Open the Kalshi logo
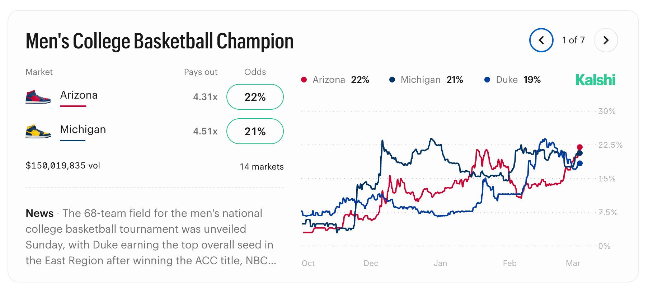Viewport: 653px width, 294px height. (595, 80)
